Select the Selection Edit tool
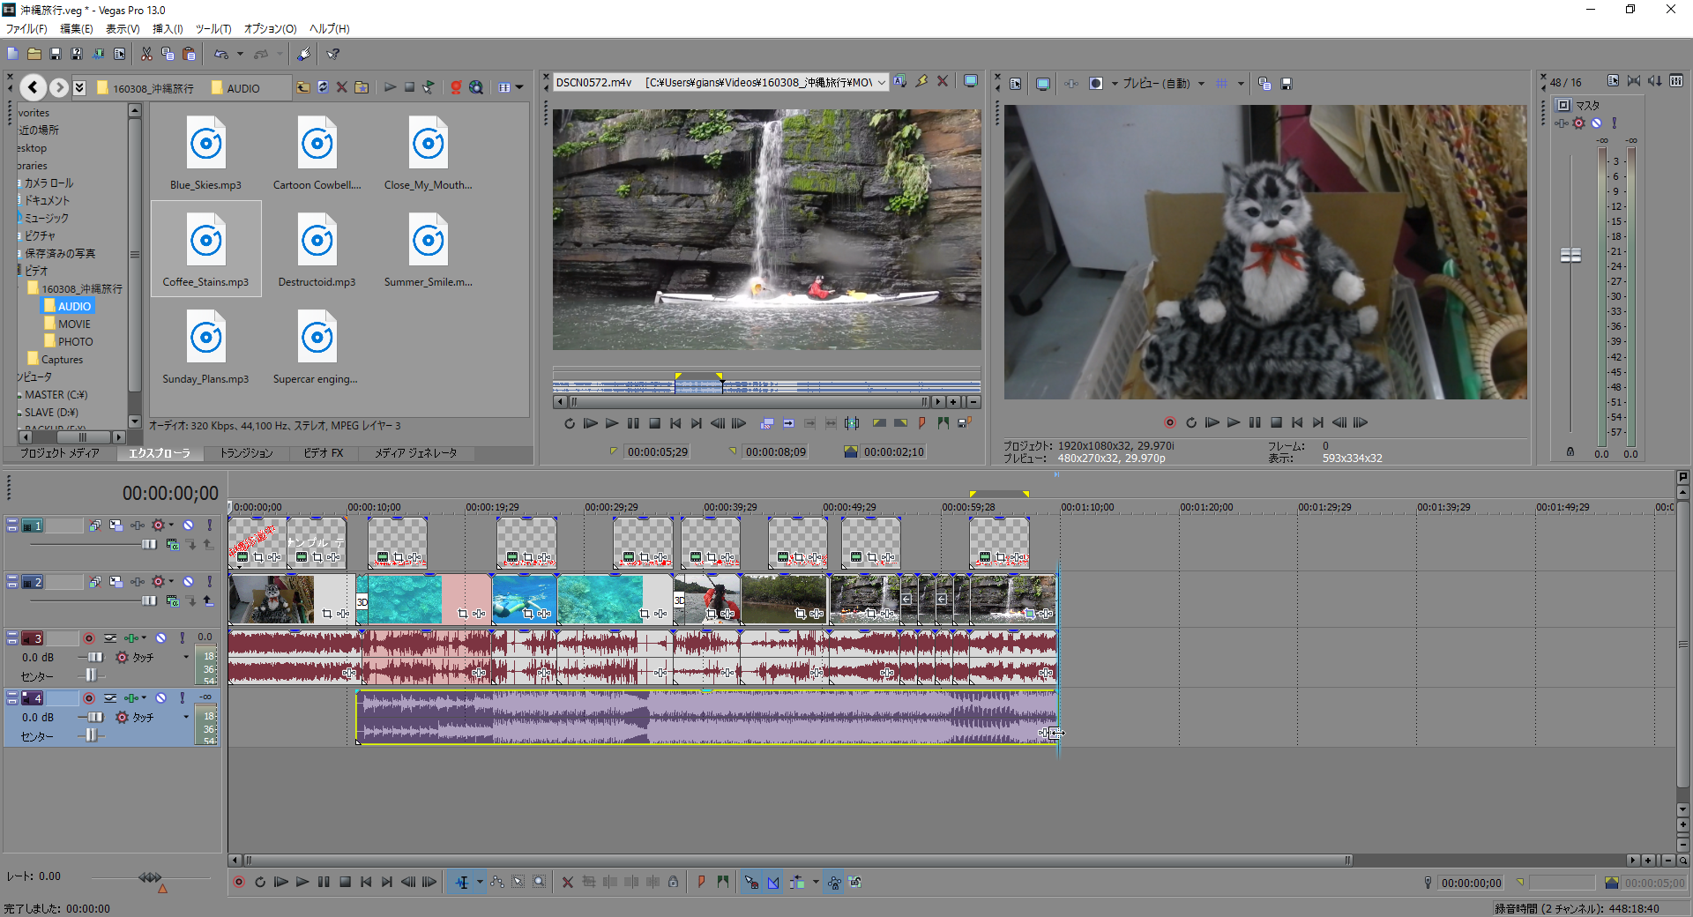The height and width of the screenshot is (917, 1693). coord(518,882)
